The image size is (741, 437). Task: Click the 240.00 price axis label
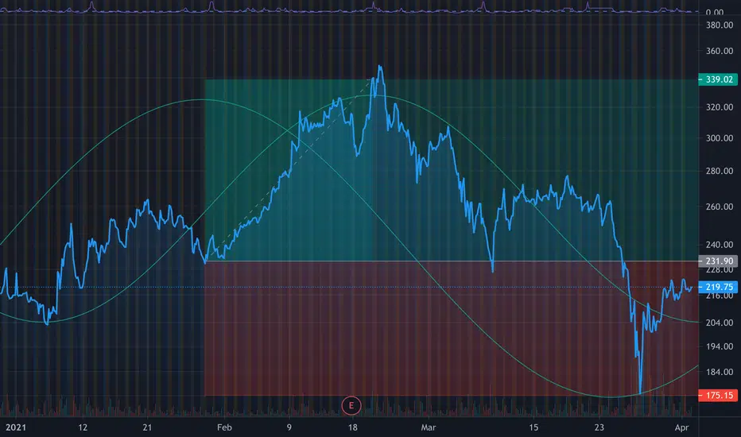tap(720, 245)
